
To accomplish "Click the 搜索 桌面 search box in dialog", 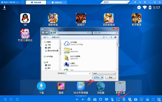I will pyautogui.click(x=105, y=33).
